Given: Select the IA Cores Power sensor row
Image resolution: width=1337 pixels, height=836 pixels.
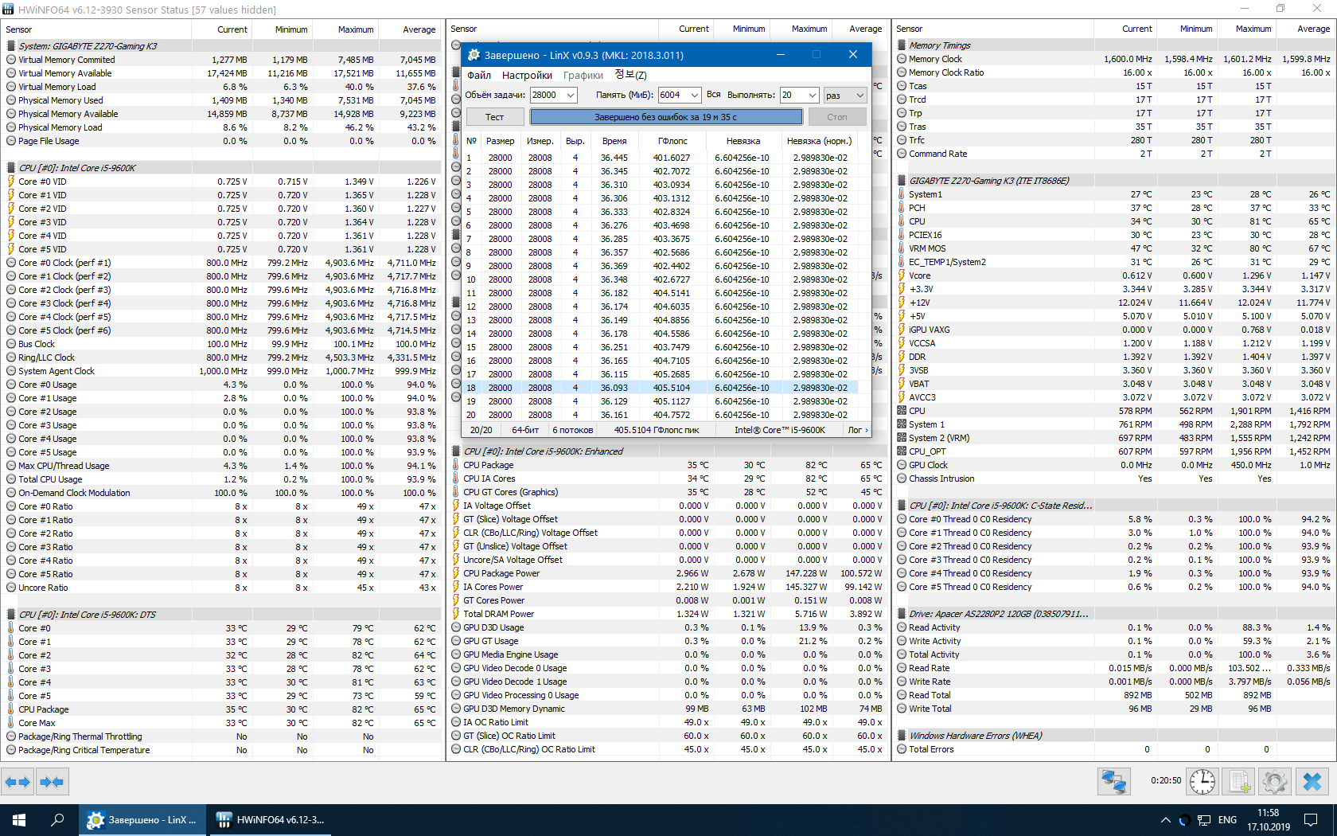Looking at the screenshot, I should [x=667, y=587].
